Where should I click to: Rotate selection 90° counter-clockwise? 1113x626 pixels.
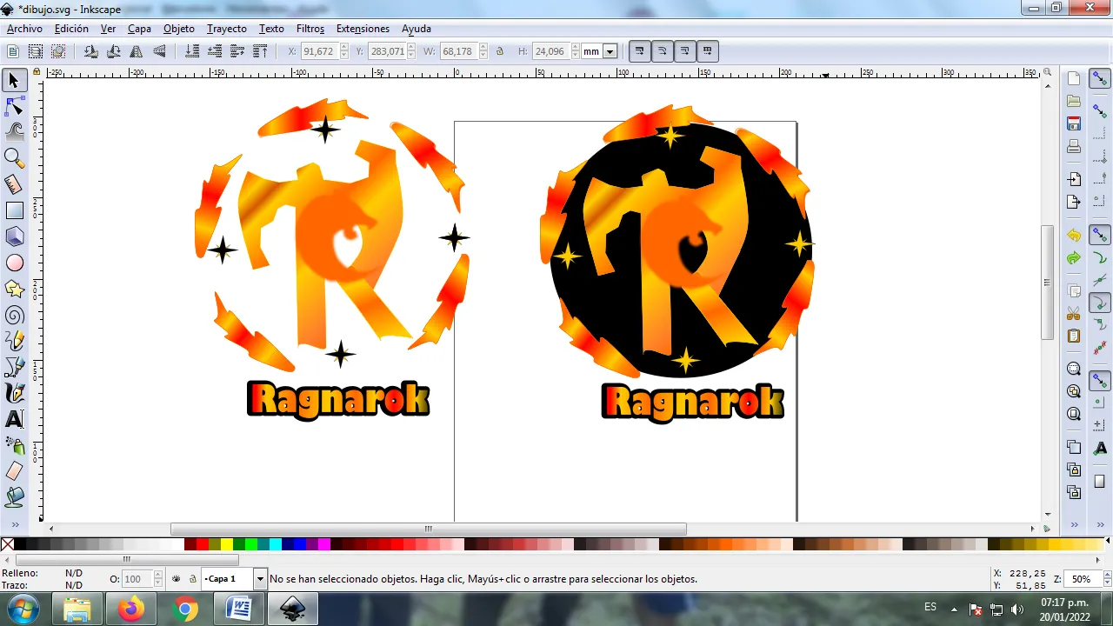90,51
